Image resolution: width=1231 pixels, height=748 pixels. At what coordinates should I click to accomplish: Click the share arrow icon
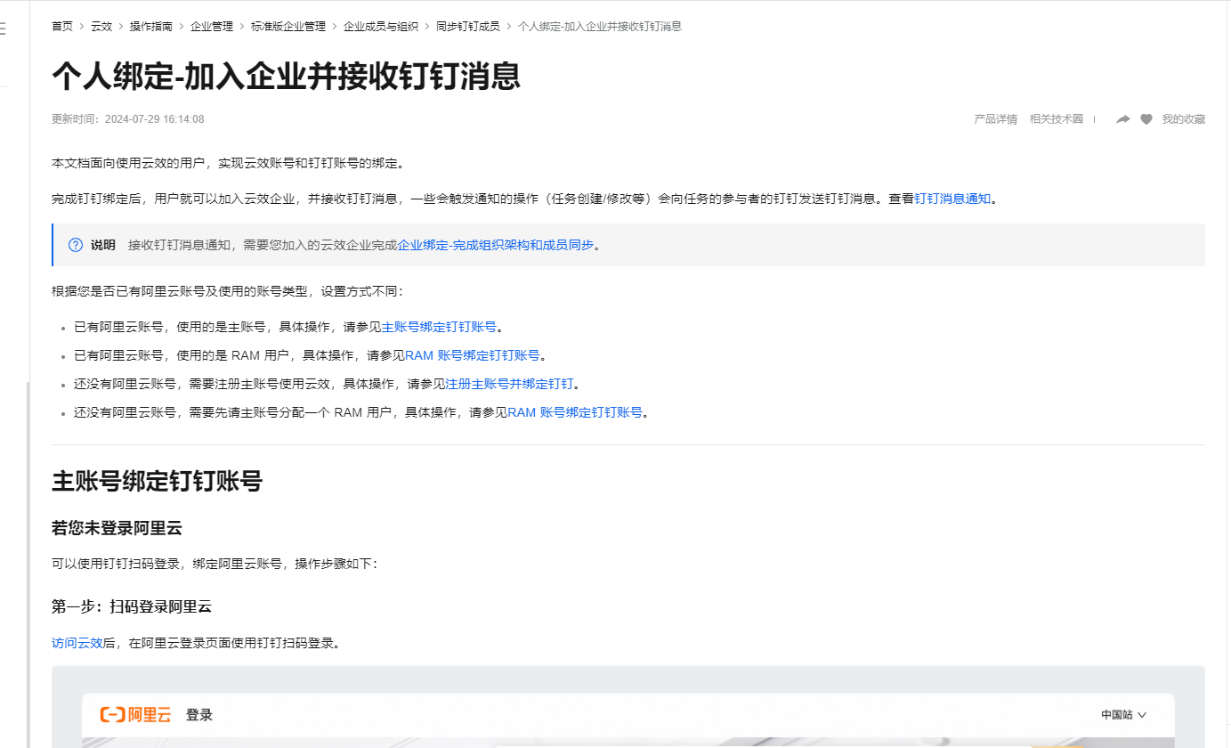coord(1123,119)
